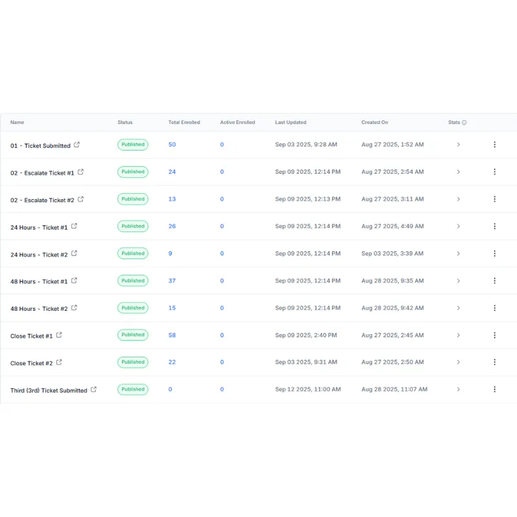Screen dimensions: 517x517
Task: Expand stats chevron for 02 - Escalate Ticket #2
Action: pos(458,199)
